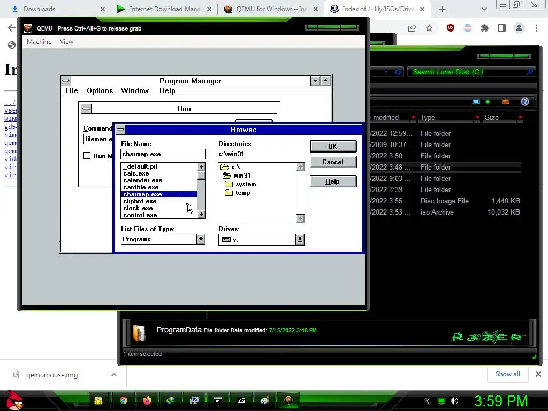548x411 pixels.
Task: Click OK in the Browse dialog
Action: click(333, 146)
